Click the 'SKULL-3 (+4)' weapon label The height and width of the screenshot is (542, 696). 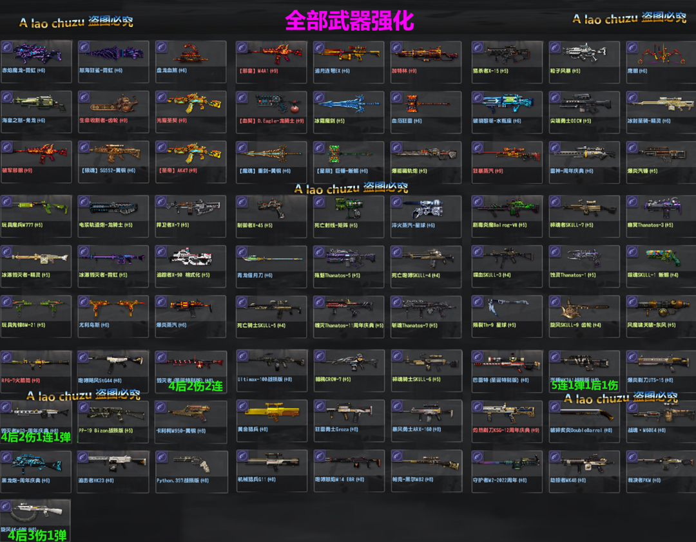(491, 275)
